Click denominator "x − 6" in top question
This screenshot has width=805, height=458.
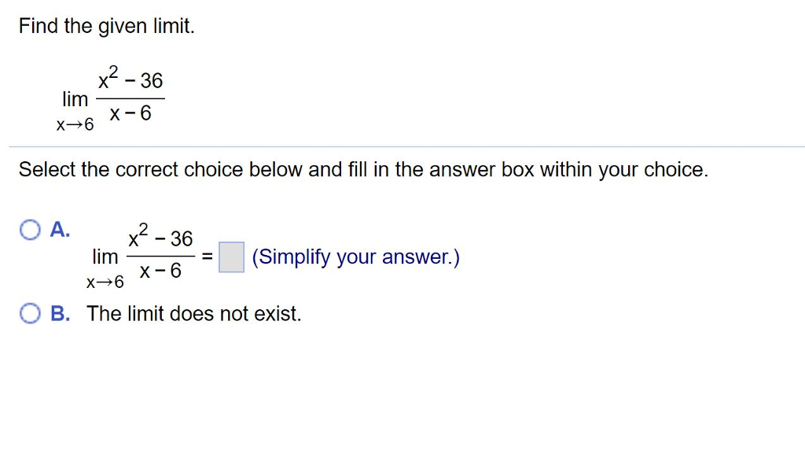130,114
